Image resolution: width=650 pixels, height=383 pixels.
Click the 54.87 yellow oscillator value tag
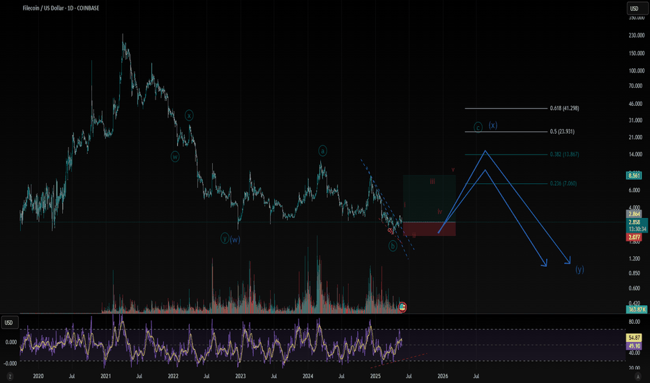(x=634, y=338)
